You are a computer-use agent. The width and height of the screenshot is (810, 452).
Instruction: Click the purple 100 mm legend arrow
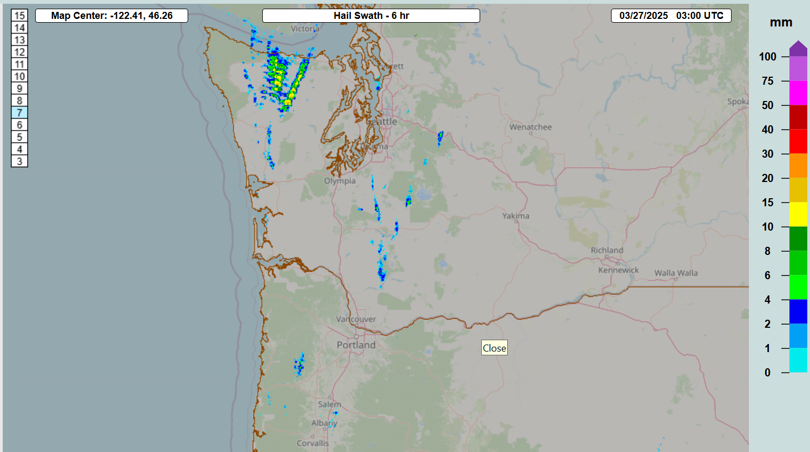798,49
